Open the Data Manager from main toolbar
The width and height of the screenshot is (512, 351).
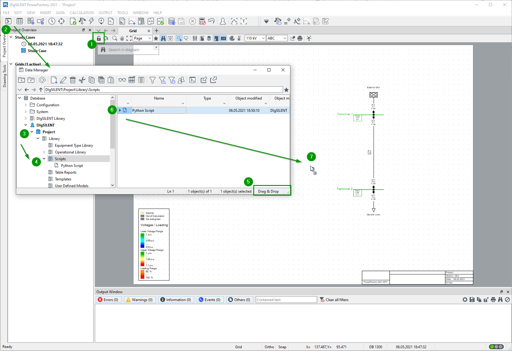8,21
